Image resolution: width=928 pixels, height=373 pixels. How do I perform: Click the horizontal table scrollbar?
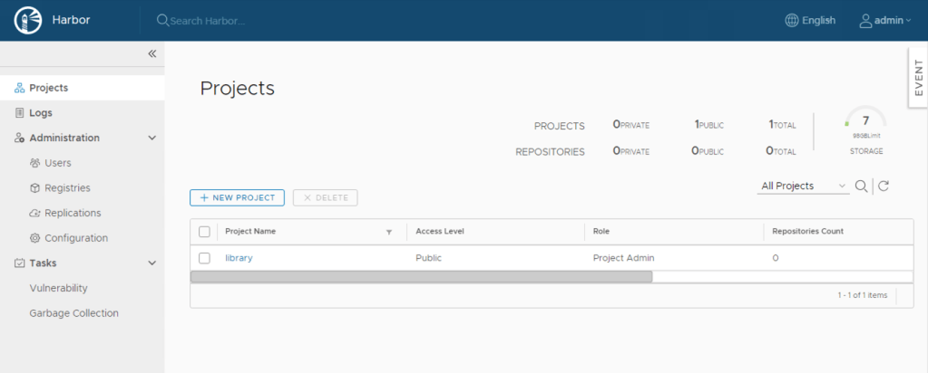(421, 276)
